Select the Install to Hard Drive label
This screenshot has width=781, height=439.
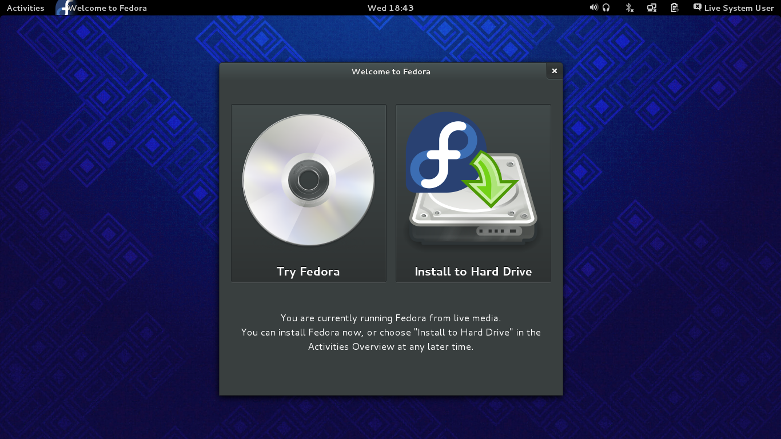(473, 272)
